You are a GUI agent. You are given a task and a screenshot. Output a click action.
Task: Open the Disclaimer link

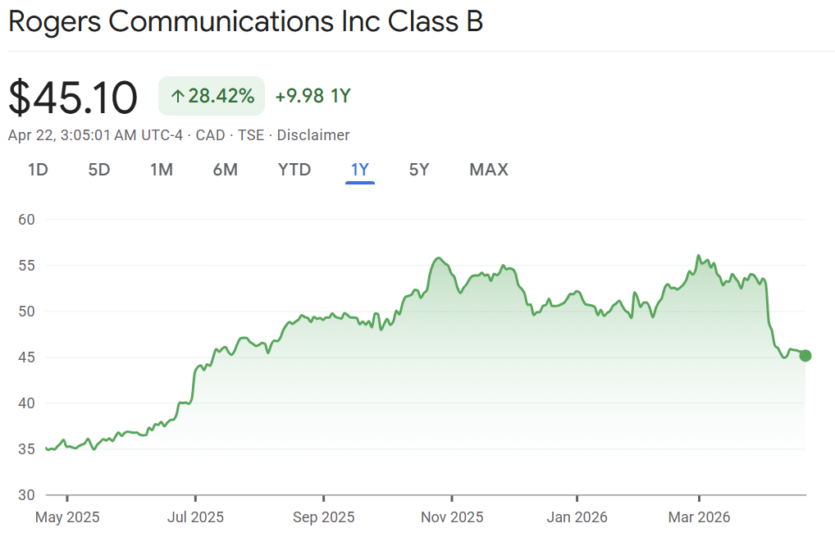[313, 135]
